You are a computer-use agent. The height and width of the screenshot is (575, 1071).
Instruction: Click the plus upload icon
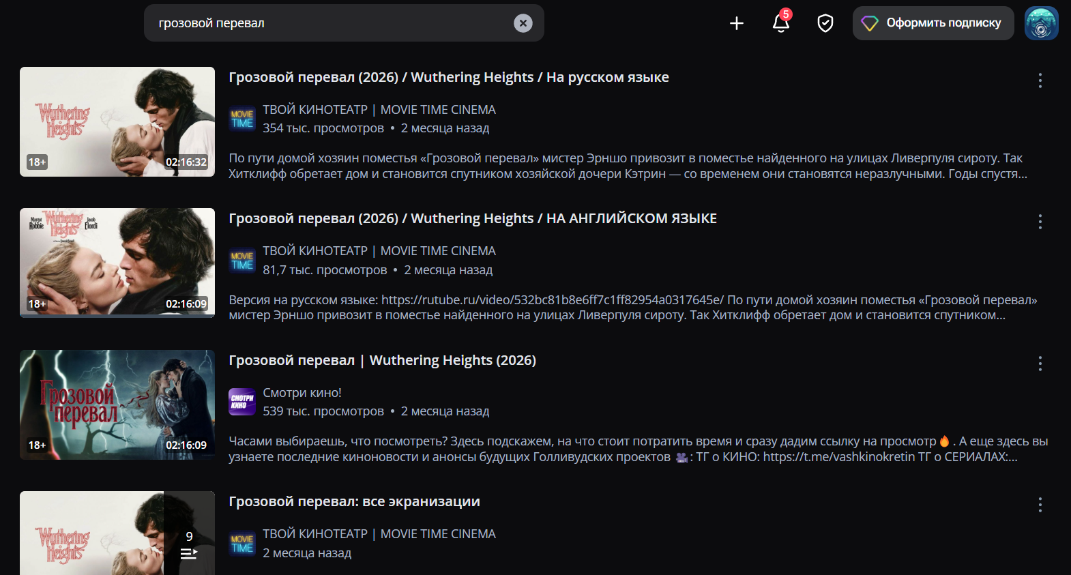(737, 23)
